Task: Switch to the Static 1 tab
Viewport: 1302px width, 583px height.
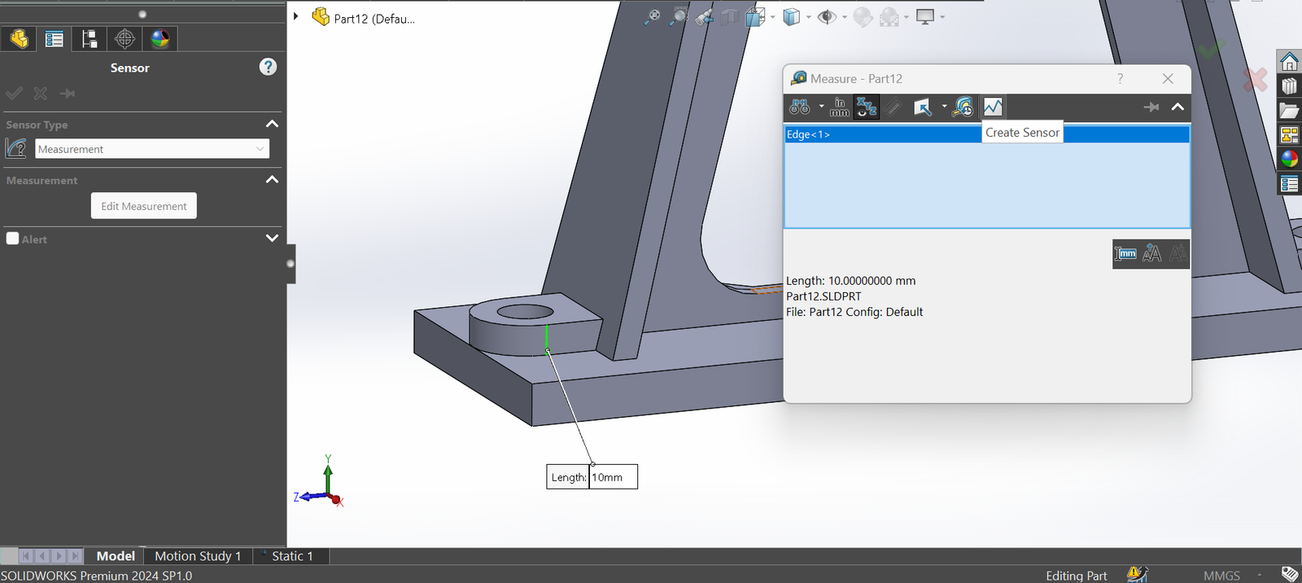Action: tap(291, 556)
